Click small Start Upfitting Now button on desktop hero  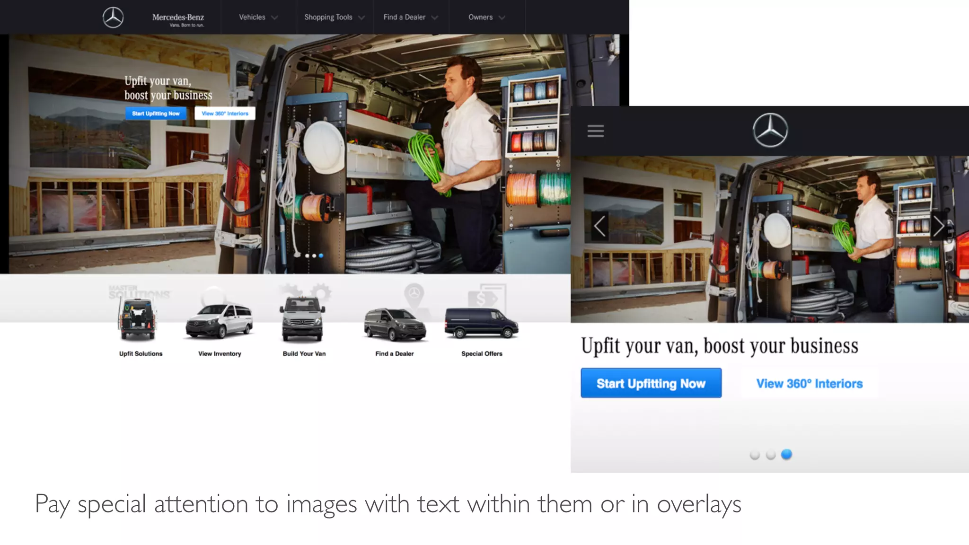[x=156, y=114]
